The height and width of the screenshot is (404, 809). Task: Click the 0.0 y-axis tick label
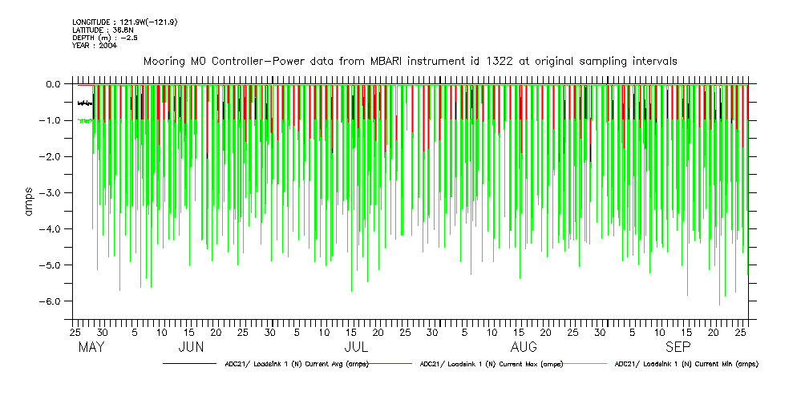coord(53,84)
